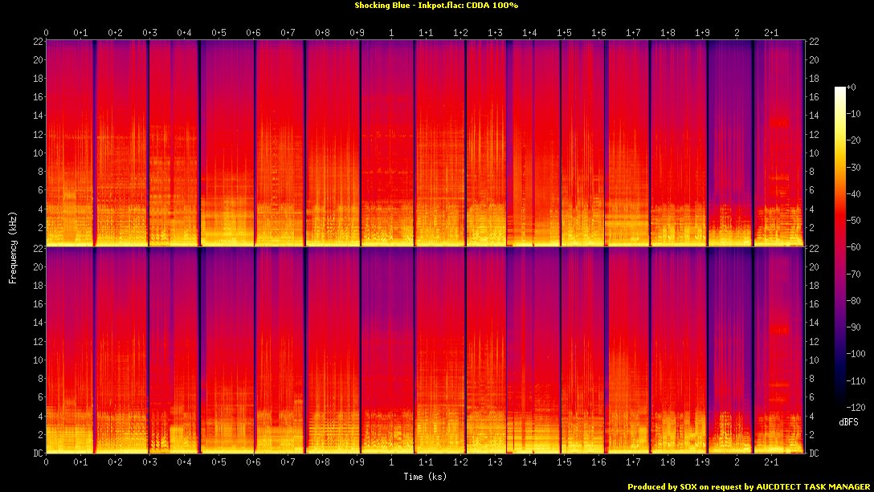Click the '12' kHz tick on lower channel left axis
This screenshot has width=874, height=492.
[37, 342]
